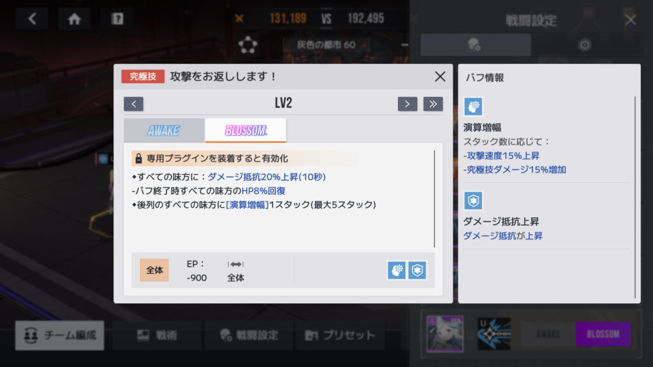653x367 pixels.
Task: Open the 戦術 tactics button
Action: [x=157, y=335]
